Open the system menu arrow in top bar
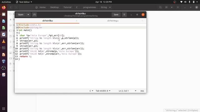200x112 pixels. coord(197,2)
